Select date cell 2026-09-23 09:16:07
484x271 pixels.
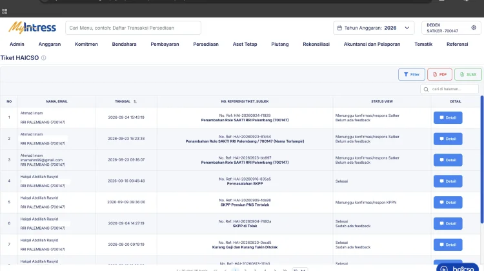pos(126,160)
